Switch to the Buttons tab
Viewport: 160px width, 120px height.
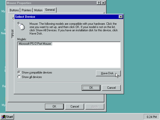(x=14, y=10)
